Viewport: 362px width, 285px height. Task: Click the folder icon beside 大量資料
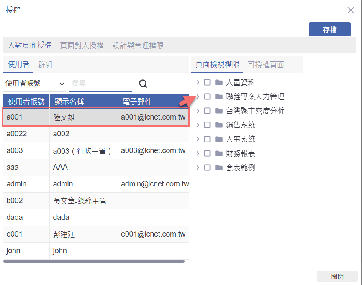coord(218,82)
